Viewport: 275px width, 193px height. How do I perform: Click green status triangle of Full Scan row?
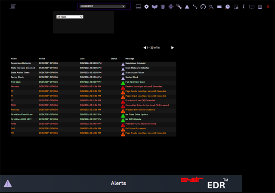tap(123, 83)
